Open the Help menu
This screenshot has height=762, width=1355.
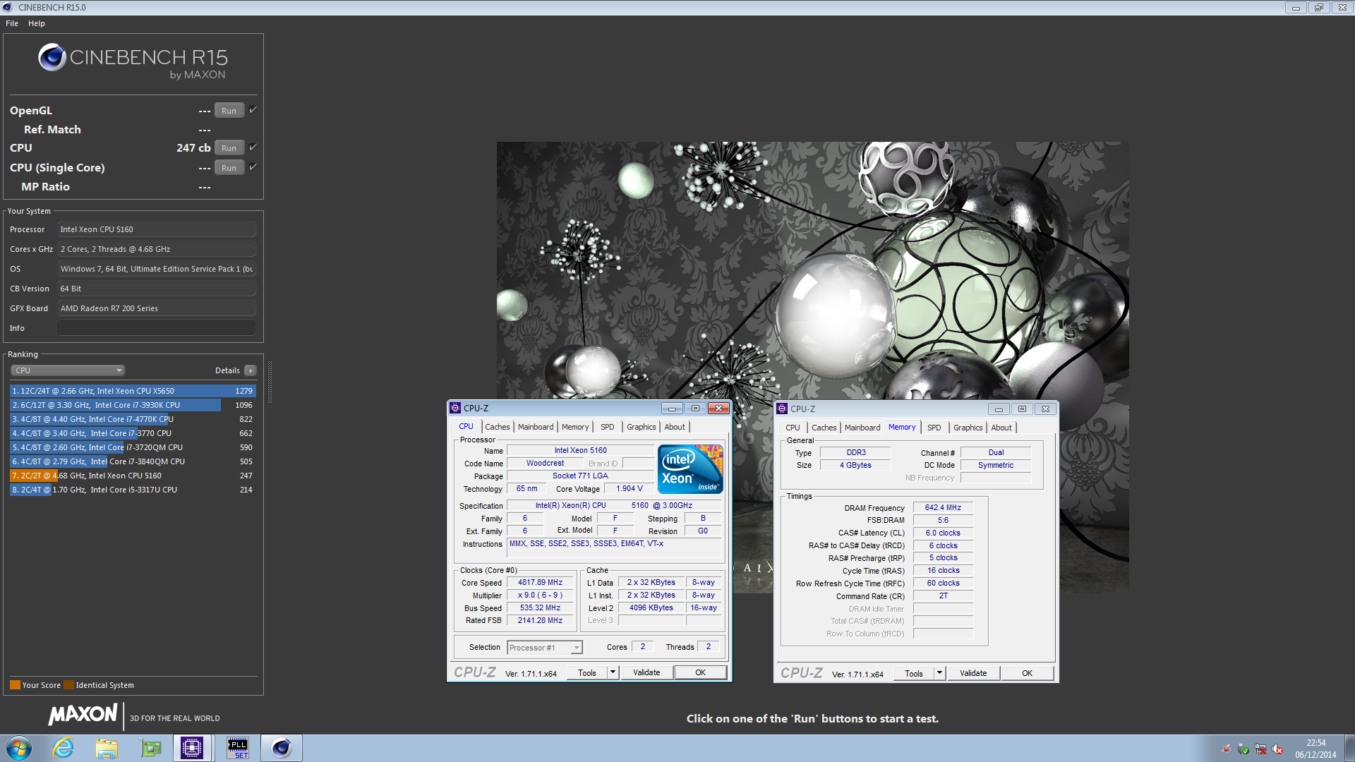pos(37,23)
